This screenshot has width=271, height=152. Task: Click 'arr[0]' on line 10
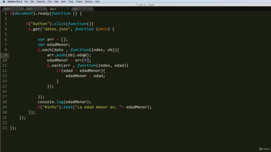(x=82, y=60)
